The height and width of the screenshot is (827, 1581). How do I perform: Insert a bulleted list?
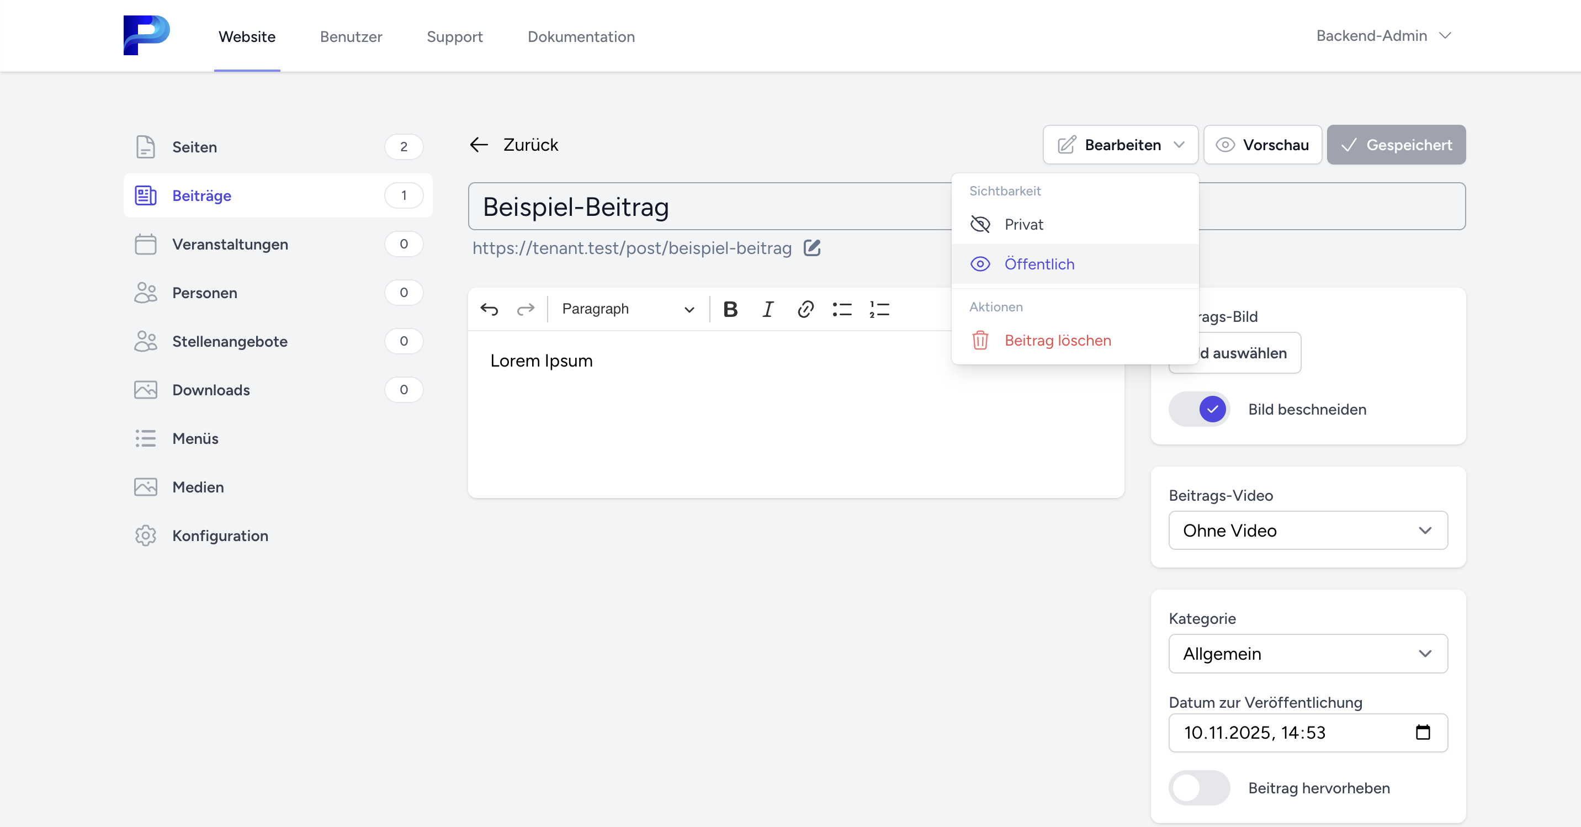pyautogui.click(x=842, y=309)
